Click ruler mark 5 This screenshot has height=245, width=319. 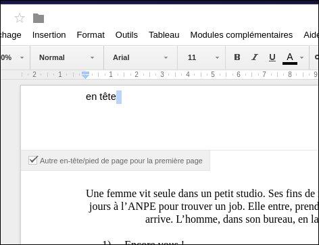[213, 74]
